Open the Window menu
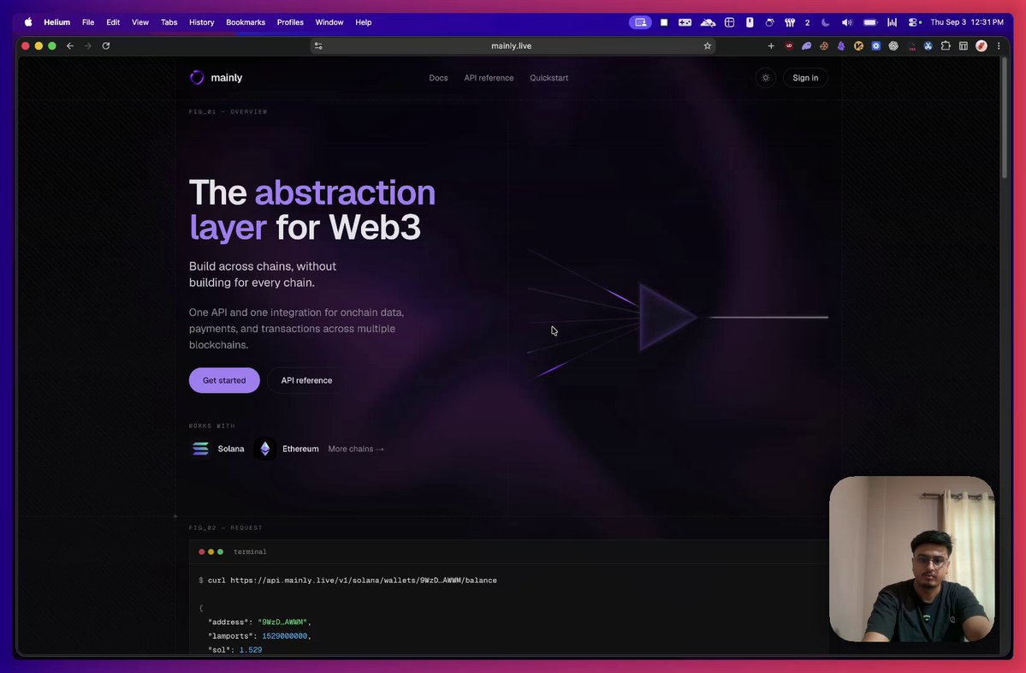Viewport: 1026px width, 673px height. click(329, 22)
